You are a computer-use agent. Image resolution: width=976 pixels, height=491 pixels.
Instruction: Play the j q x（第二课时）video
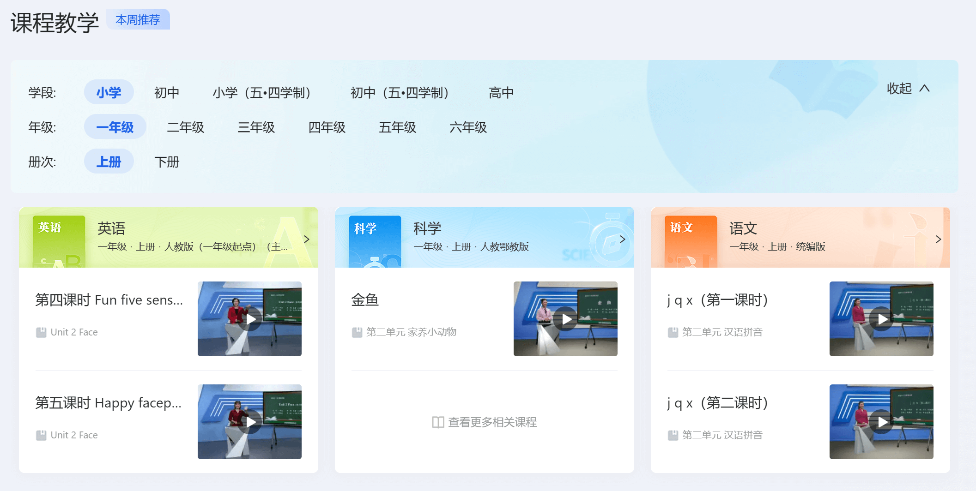pos(882,422)
